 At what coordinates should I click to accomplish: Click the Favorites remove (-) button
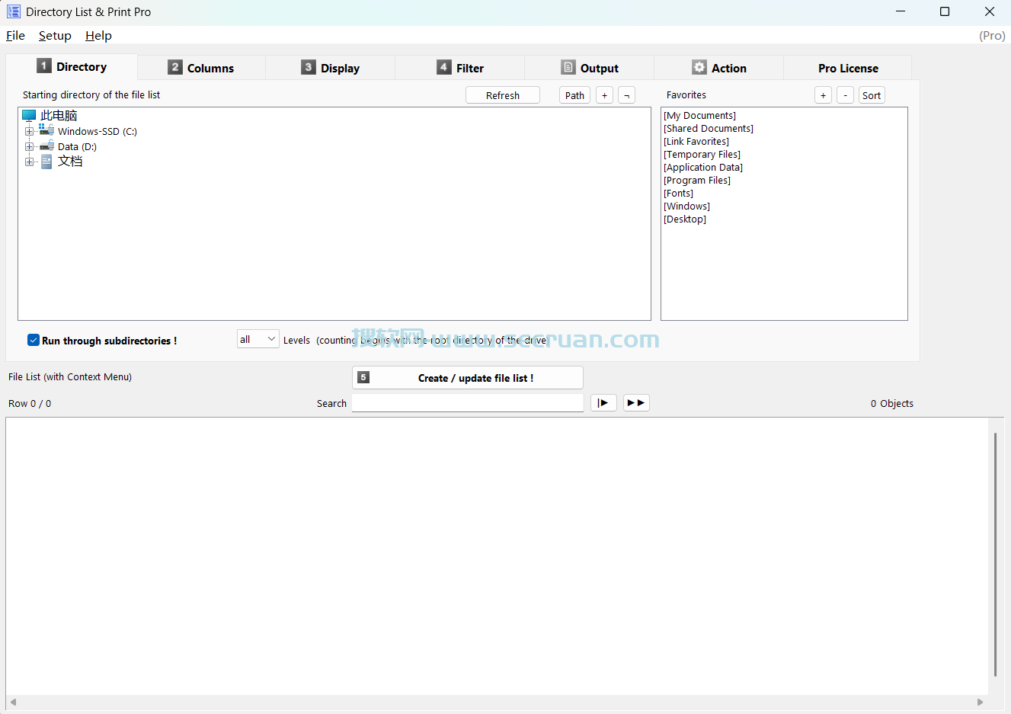point(845,95)
